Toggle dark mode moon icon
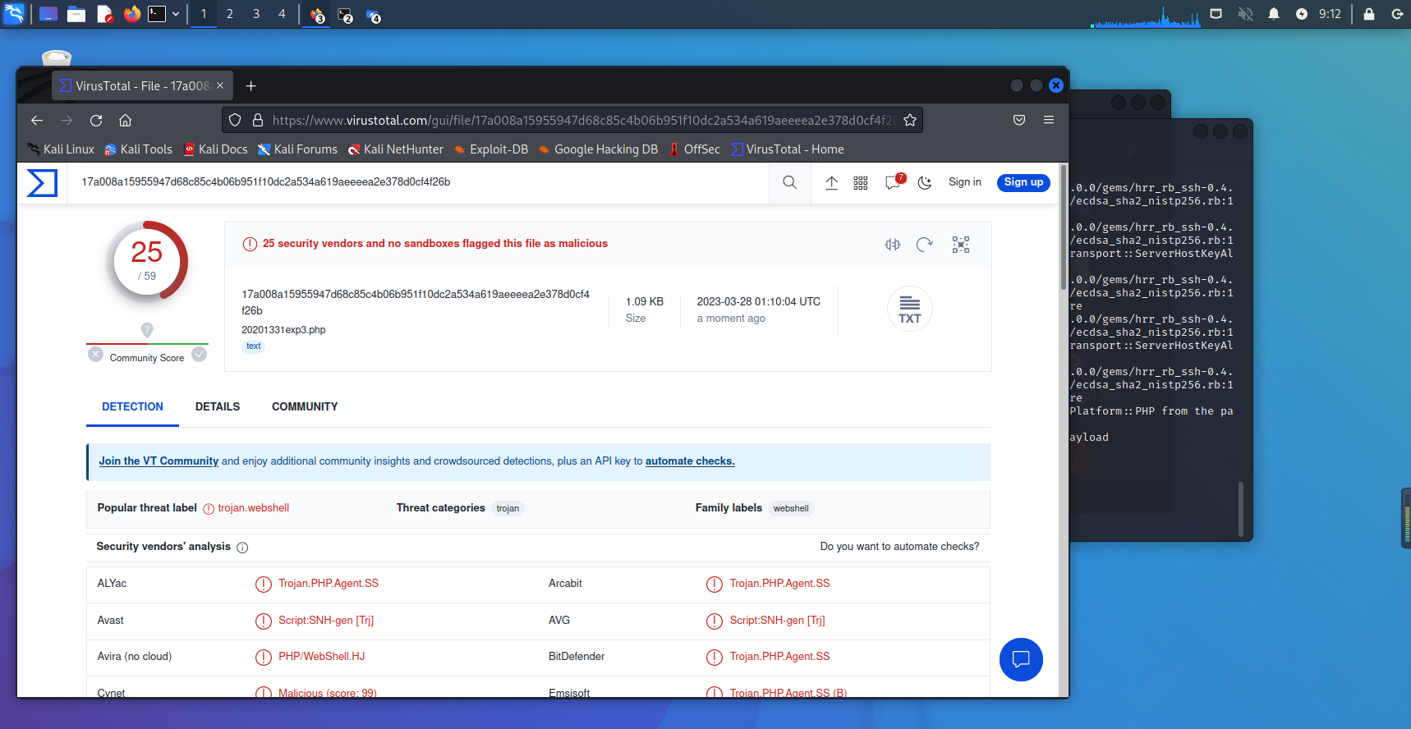Image resolution: width=1411 pixels, height=729 pixels. tap(925, 182)
